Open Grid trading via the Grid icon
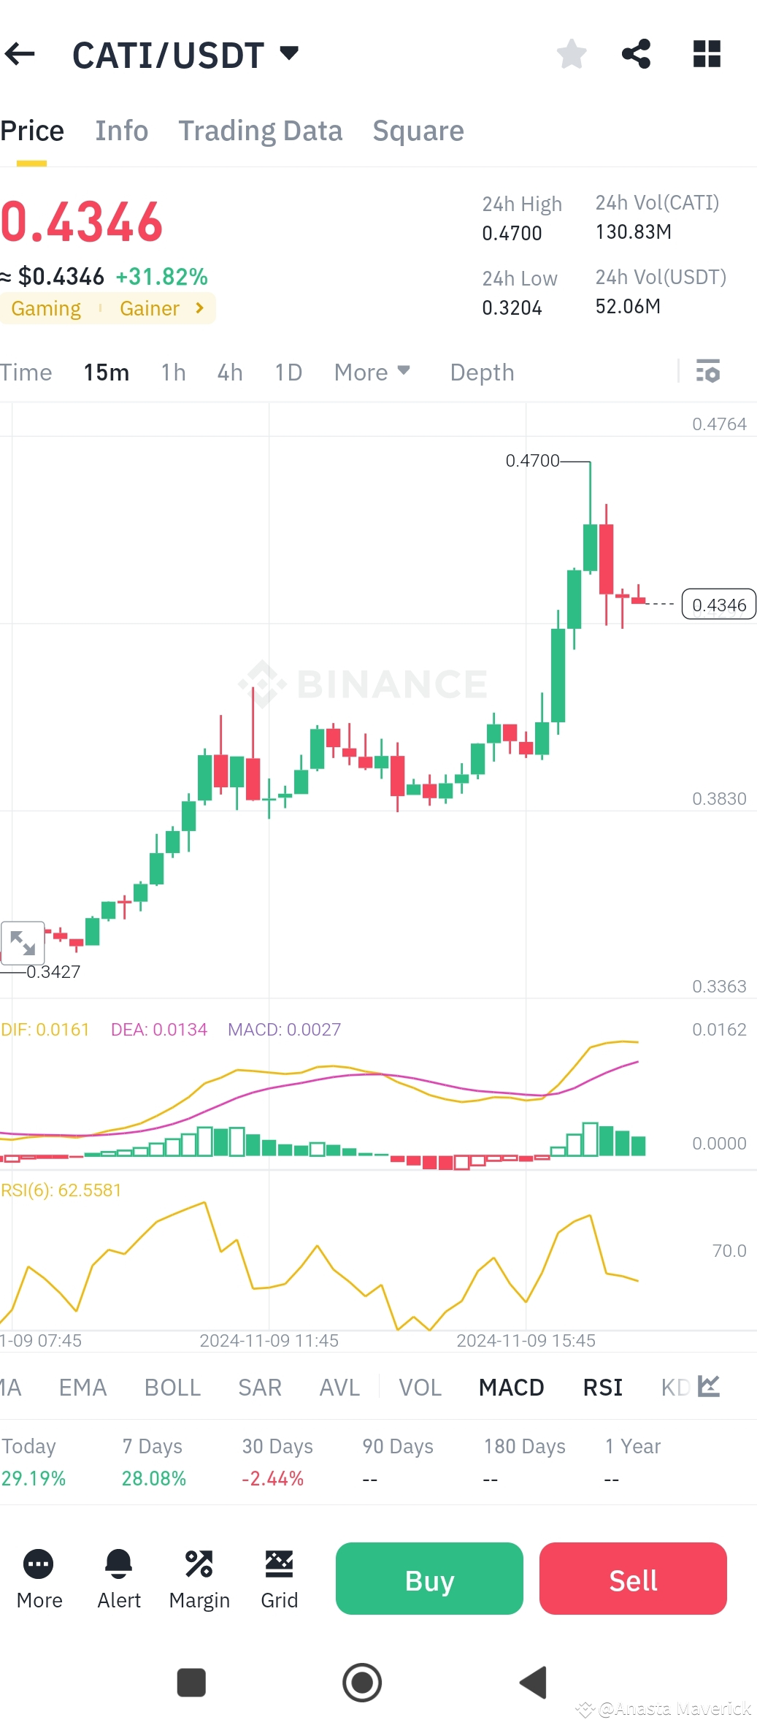The image size is (757, 1725). [279, 1567]
